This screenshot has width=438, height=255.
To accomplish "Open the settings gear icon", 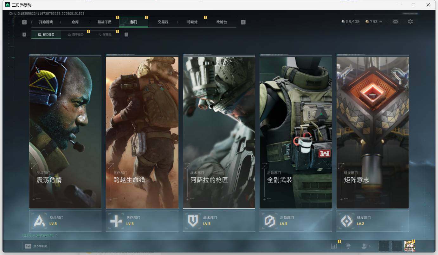I will (410, 21).
